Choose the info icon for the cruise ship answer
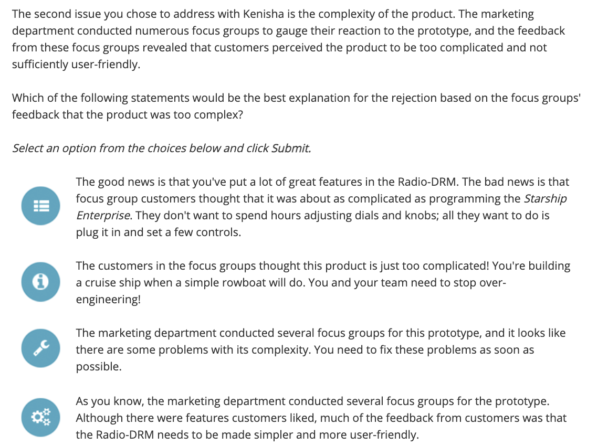Screen dimensions: 608x446 coord(41,282)
